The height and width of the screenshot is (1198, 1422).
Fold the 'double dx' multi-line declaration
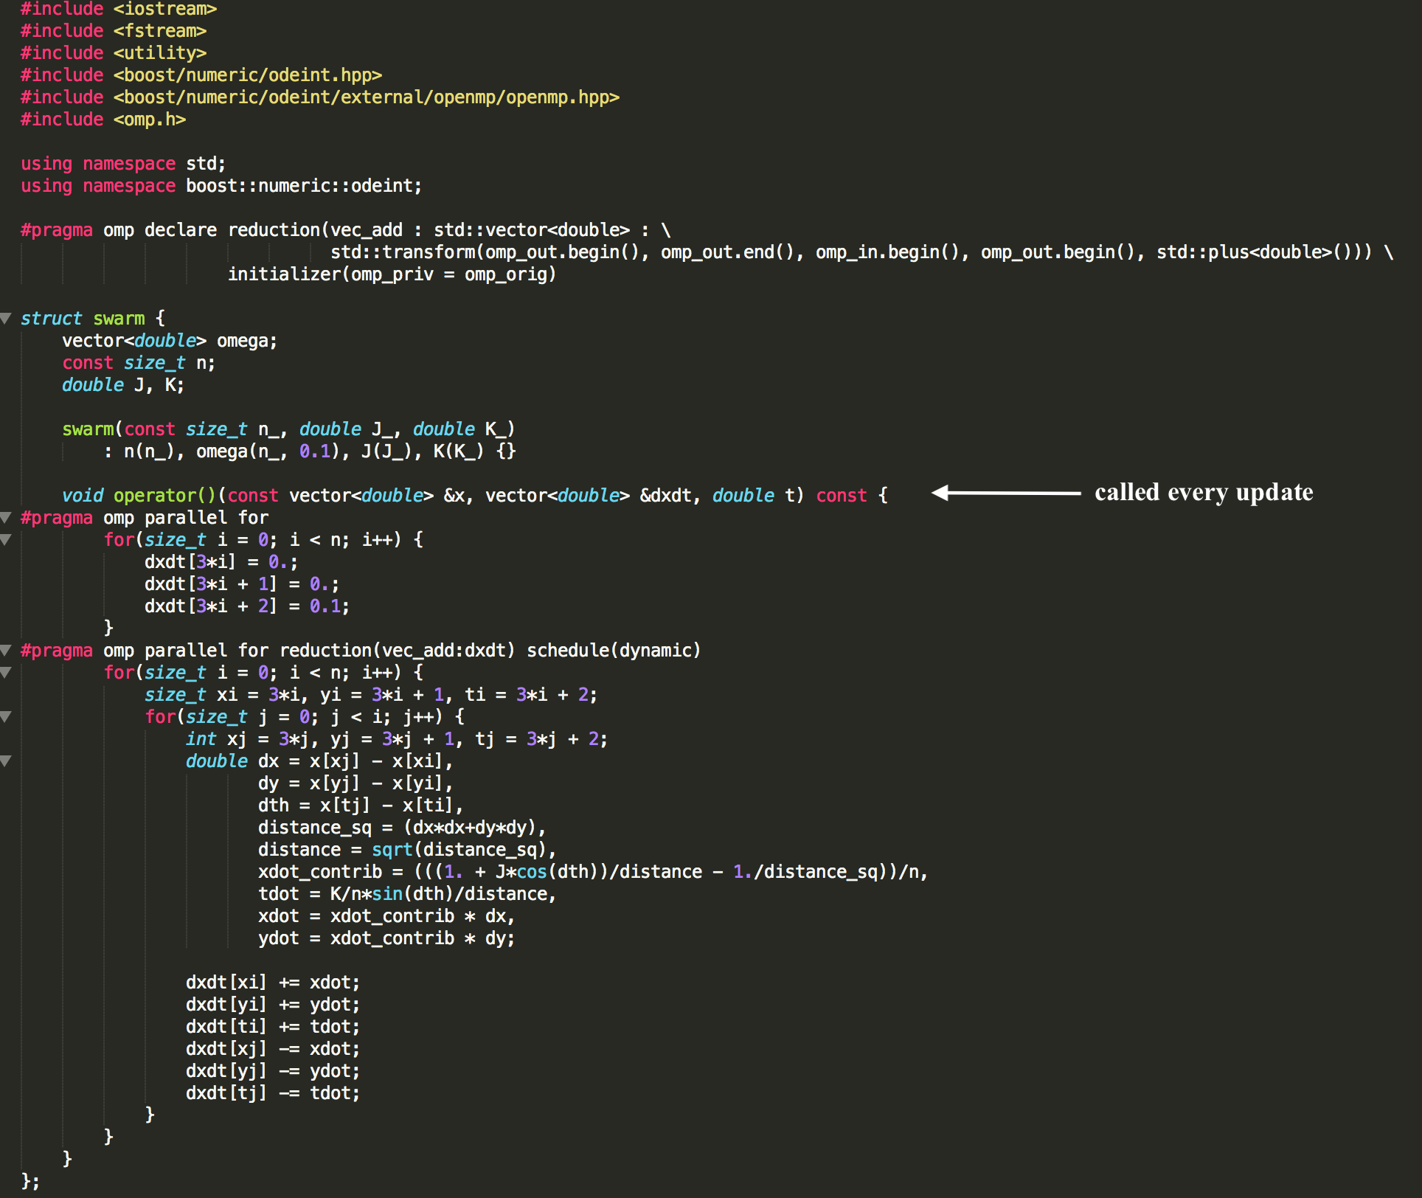pos(6,761)
